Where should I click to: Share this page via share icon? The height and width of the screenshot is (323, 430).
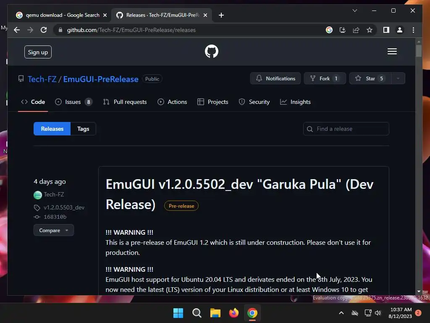(356, 30)
